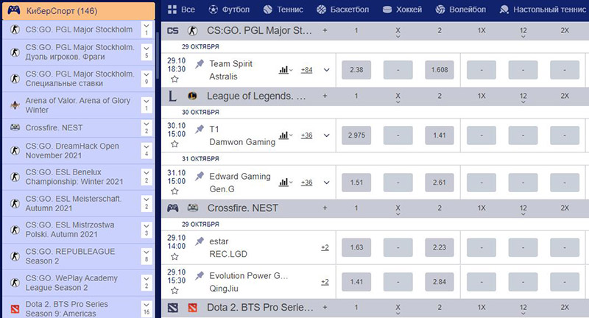
Task: Expand plus sign in Crossfire. NEST header
Action: (x=325, y=208)
